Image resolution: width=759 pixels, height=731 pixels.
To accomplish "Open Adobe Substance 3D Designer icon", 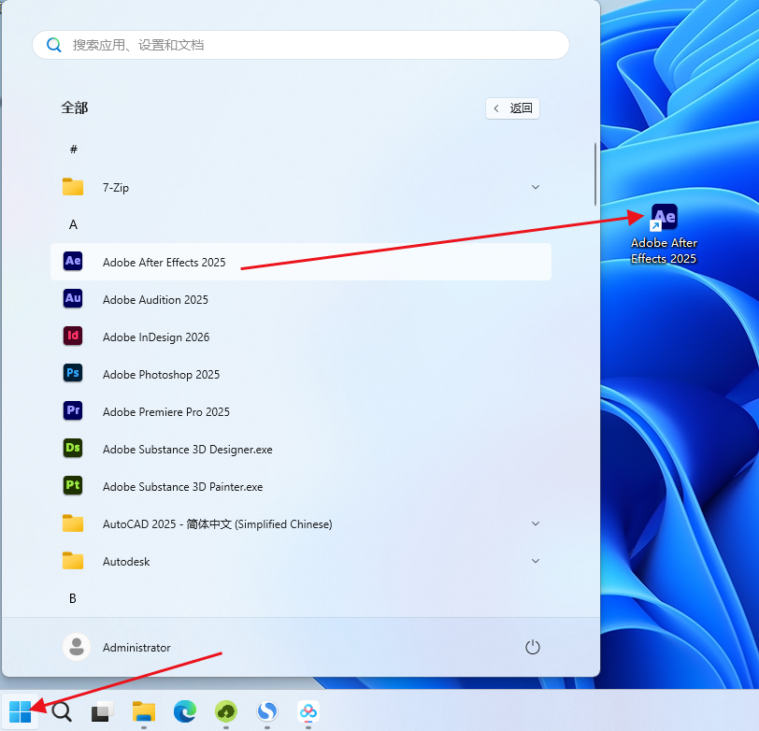I will coord(73,448).
